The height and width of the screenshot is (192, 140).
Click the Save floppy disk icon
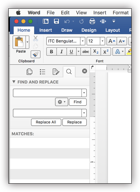(56, 21)
